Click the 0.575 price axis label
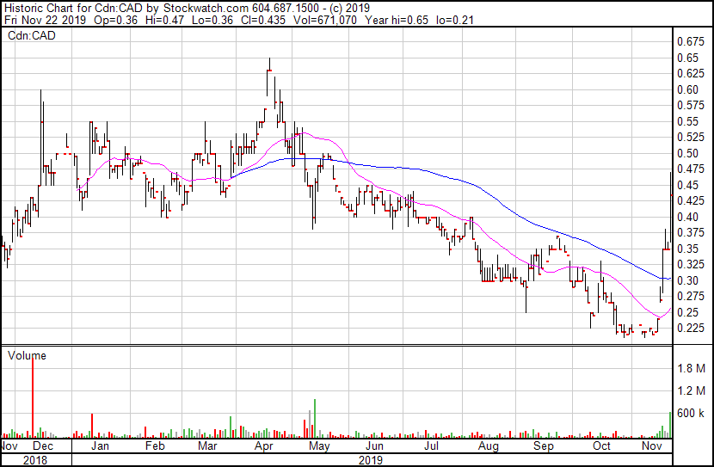This screenshot has height=467, width=714. 690,106
